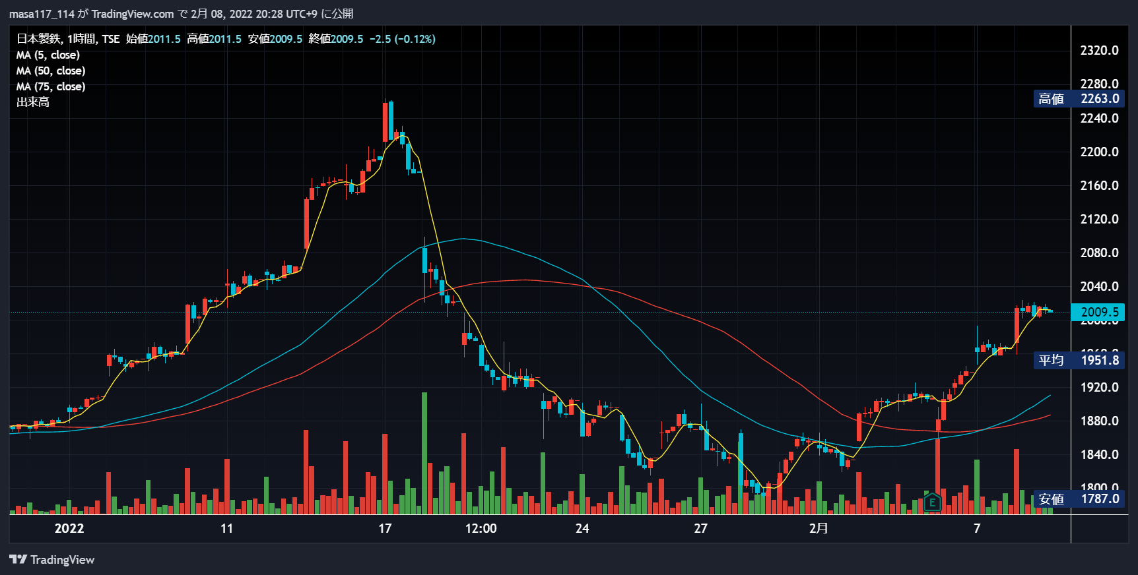This screenshot has height=575, width=1138.
Task: Select the 出来高 volume indicator label
Action: (33, 102)
